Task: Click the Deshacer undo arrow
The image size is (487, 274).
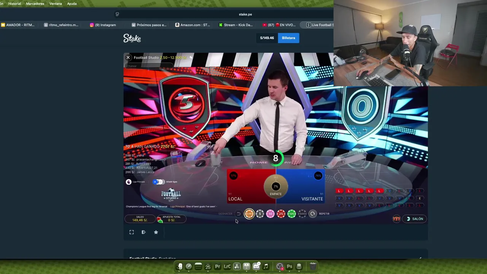Action: 238,214
